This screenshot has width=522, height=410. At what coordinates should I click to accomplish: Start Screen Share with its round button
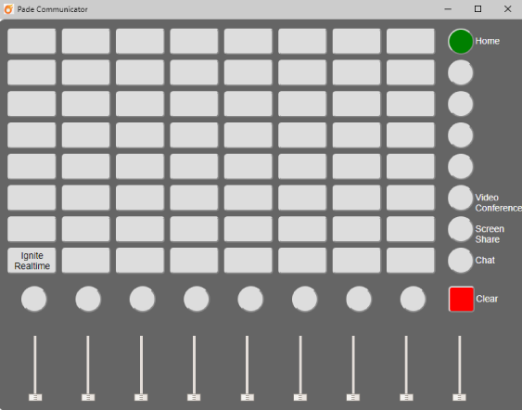pos(461,229)
